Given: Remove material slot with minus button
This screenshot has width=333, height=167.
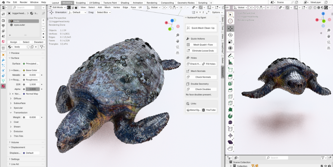Looking at the screenshot, I should click(43, 24).
